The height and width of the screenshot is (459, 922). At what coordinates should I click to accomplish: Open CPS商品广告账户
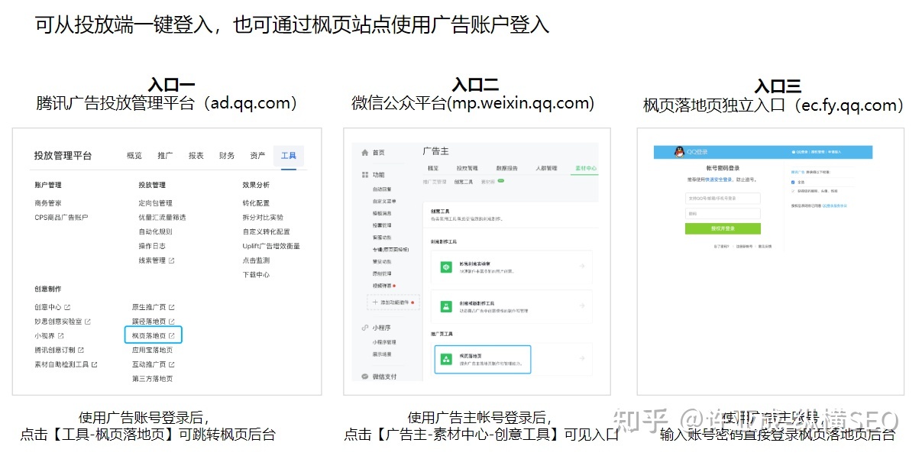[x=61, y=218]
